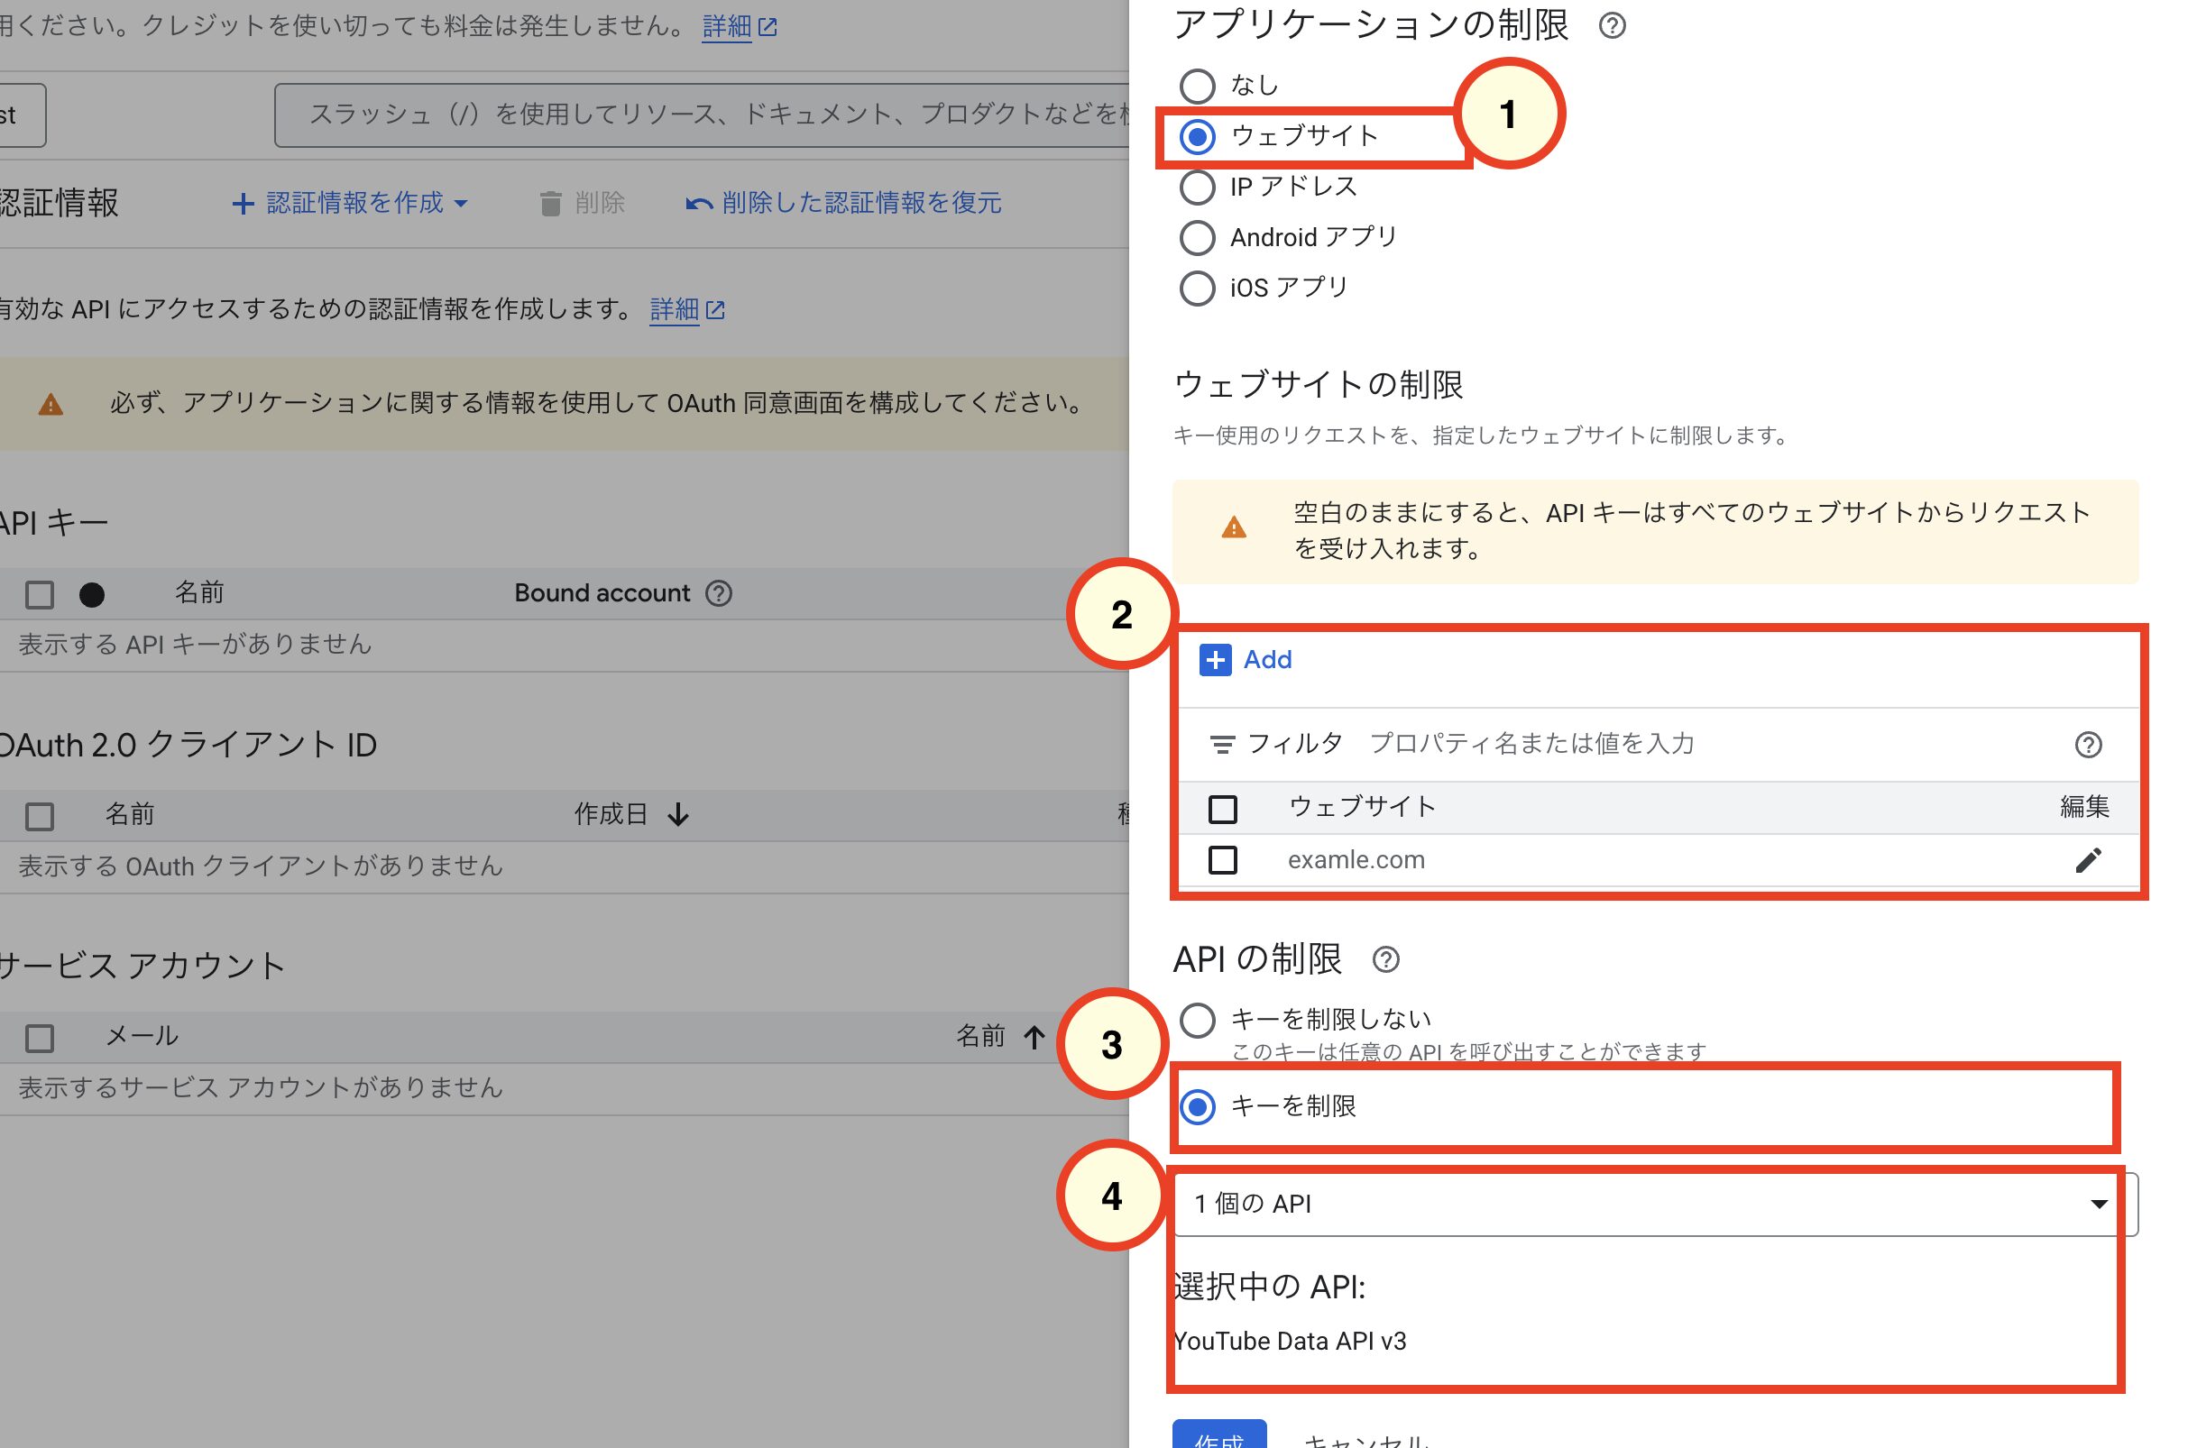
Task: Check the examle.com row checkbox
Action: click(1223, 860)
